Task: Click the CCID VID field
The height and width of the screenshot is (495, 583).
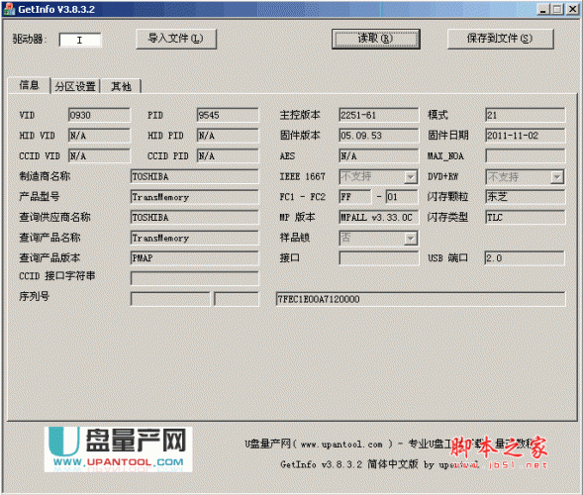Action: (99, 156)
